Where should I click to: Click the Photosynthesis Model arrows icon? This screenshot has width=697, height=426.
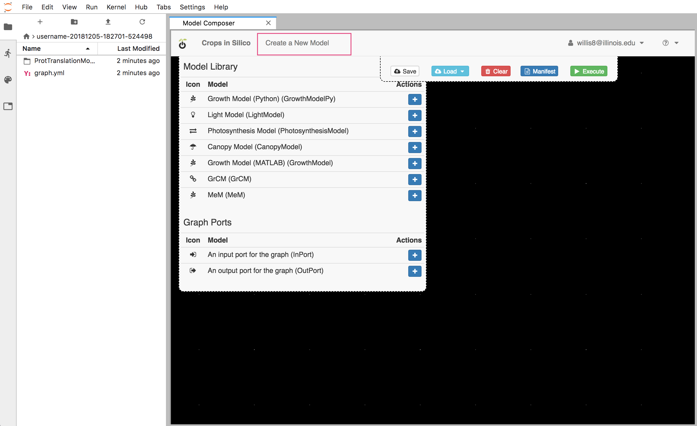click(x=193, y=131)
